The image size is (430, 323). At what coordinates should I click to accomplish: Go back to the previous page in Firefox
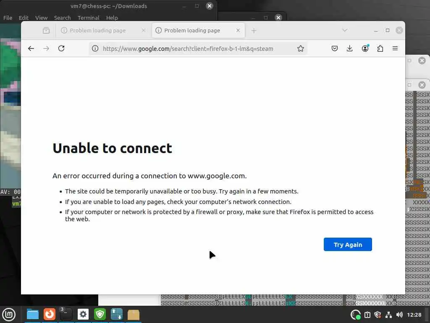31,49
